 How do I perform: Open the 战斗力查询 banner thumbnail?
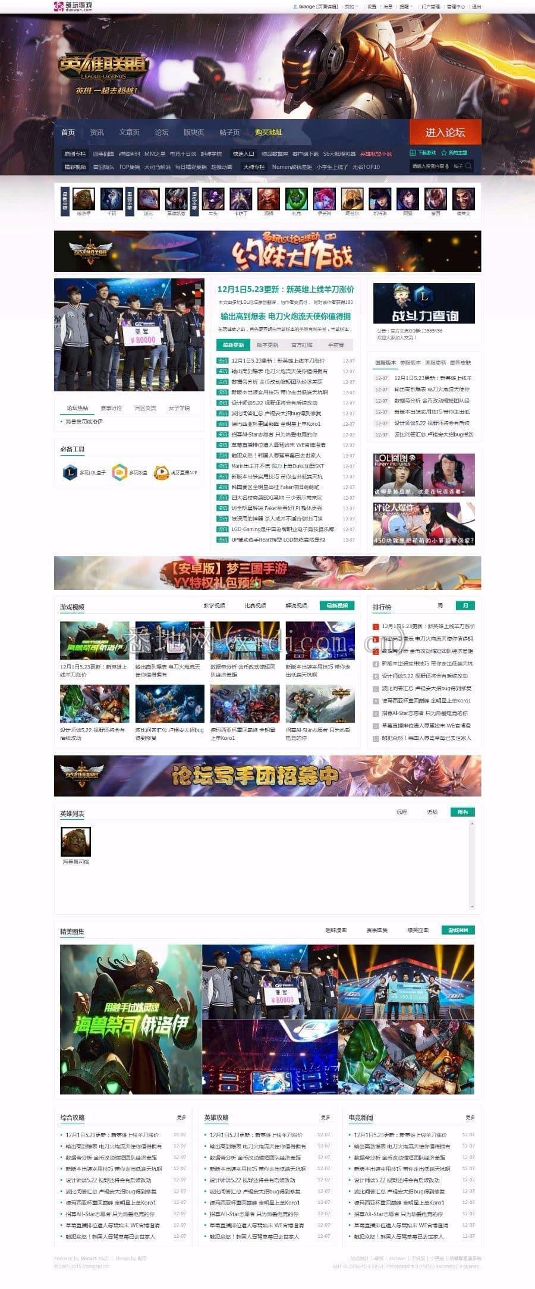point(424,303)
